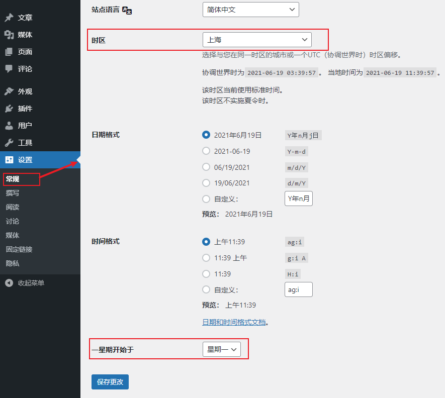Click the H:i format code
Image resolution: width=445 pixels, height=398 pixels.
pyautogui.click(x=293, y=274)
